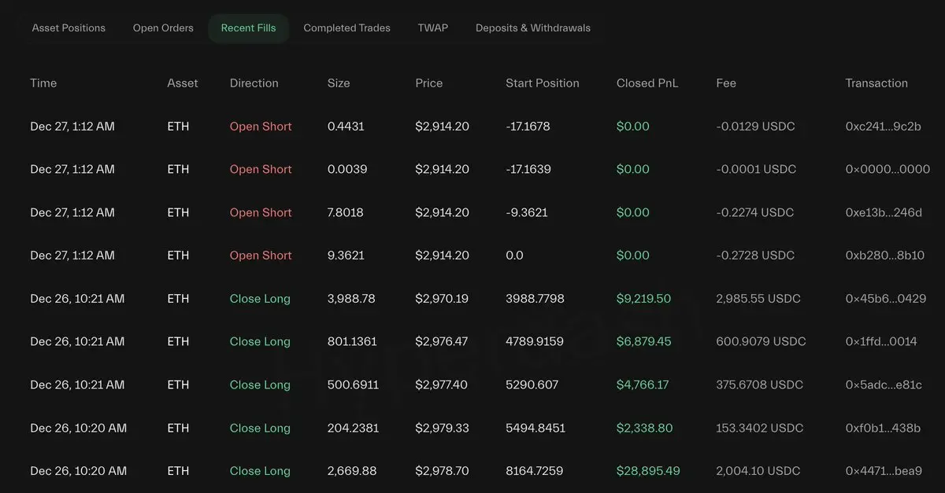Open transaction 0xe13b...246d
Image resolution: width=945 pixels, height=493 pixels.
pos(884,212)
